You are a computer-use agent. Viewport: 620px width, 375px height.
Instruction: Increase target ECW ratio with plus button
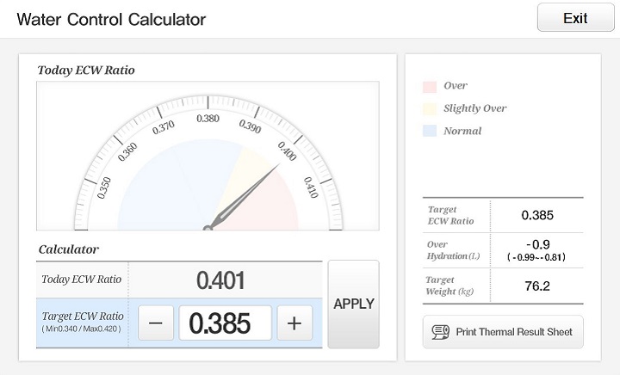[x=294, y=323]
